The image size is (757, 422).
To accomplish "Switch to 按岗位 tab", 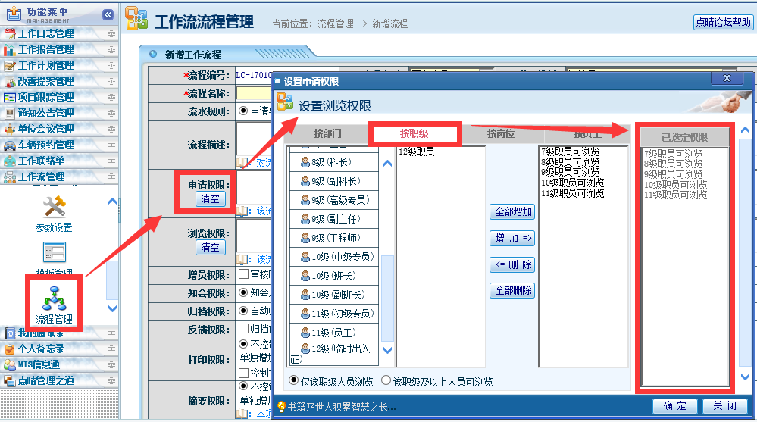I will pos(500,134).
